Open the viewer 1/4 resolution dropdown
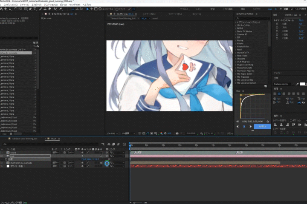Viewport: 307px width, 204px height. (128, 133)
